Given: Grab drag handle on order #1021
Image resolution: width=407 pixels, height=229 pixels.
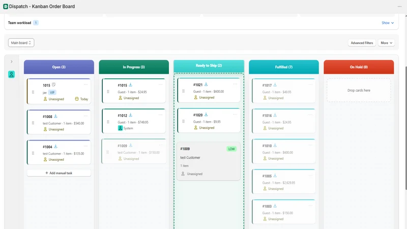Looking at the screenshot, I should pos(183,91).
